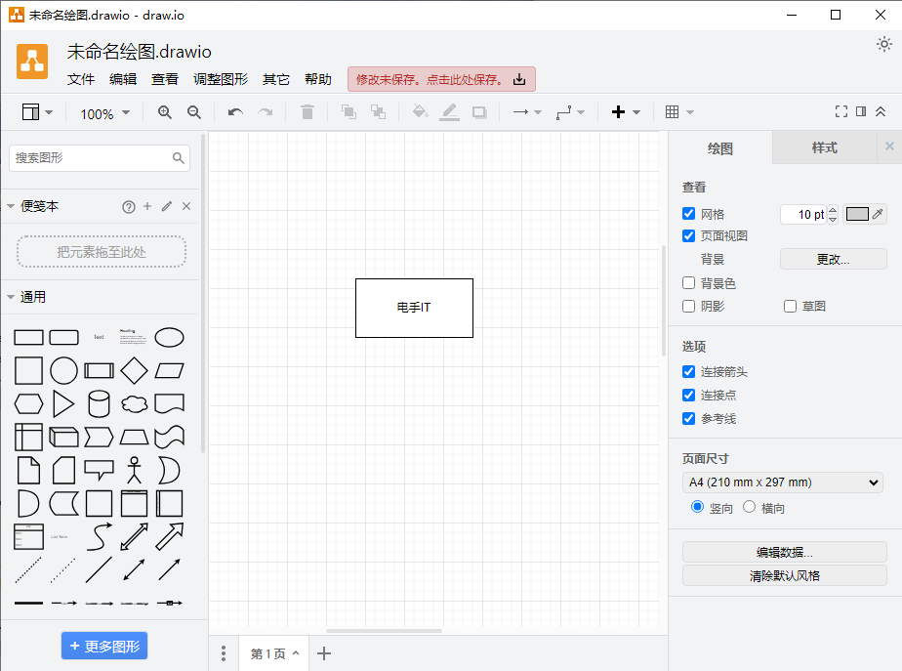Enable the 阴影 shadow checkbox

[x=688, y=306]
